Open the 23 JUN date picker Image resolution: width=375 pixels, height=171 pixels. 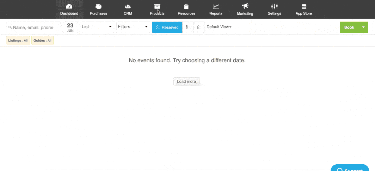[x=70, y=27]
